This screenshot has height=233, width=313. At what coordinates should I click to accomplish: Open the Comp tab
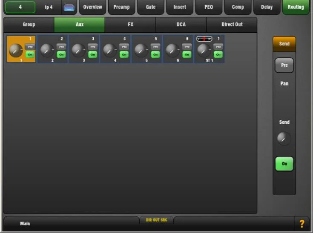click(238, 7)
